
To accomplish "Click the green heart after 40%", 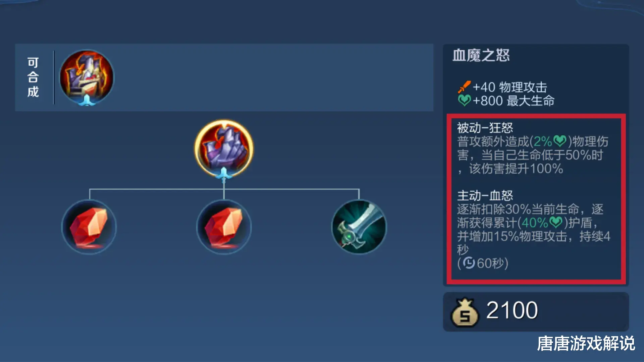I will 556,222.
